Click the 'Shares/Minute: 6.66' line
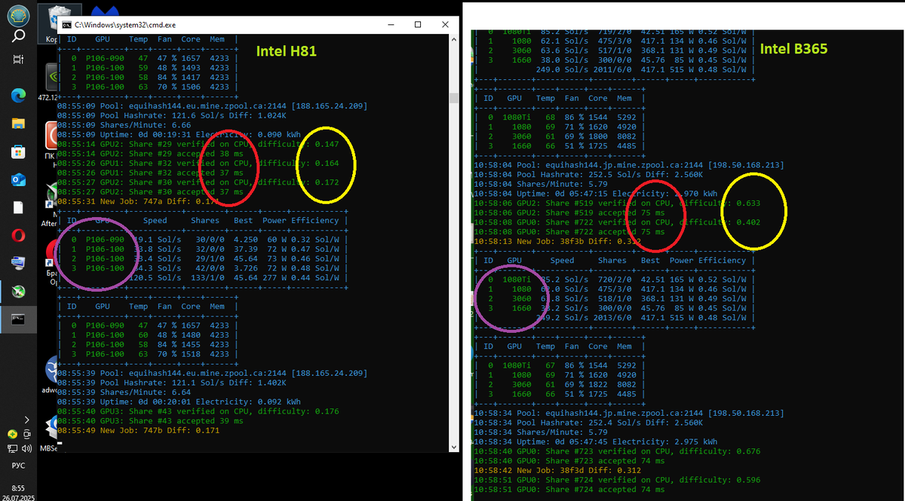This screenshot has height=501, width=905. 124,125
